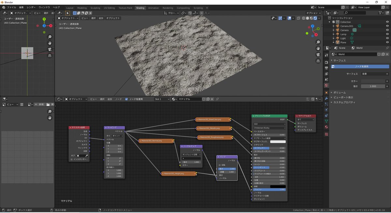Toggle camera view icon in main viewport
The image size is (391, 213).
coord(318,55)
